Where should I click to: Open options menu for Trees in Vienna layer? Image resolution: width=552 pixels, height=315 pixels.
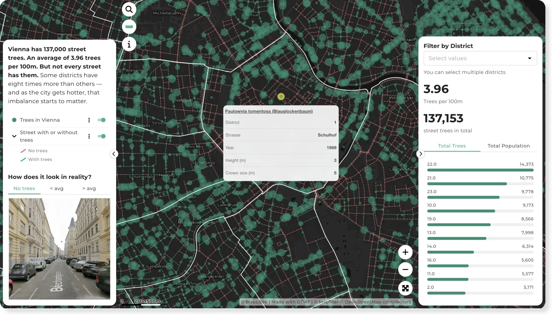(89, 120)
